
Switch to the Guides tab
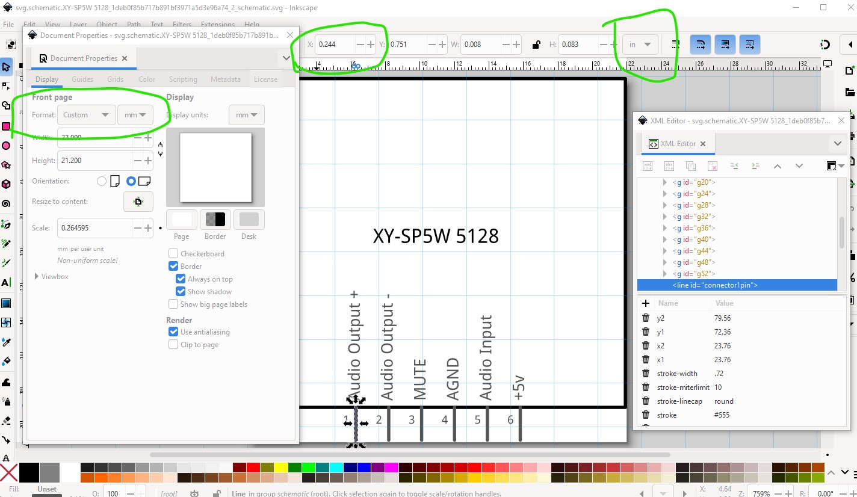click(82, 79)
